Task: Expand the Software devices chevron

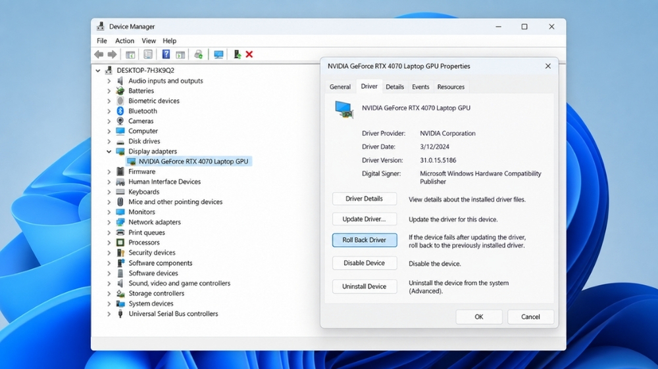Action: [x=109, y=273]
